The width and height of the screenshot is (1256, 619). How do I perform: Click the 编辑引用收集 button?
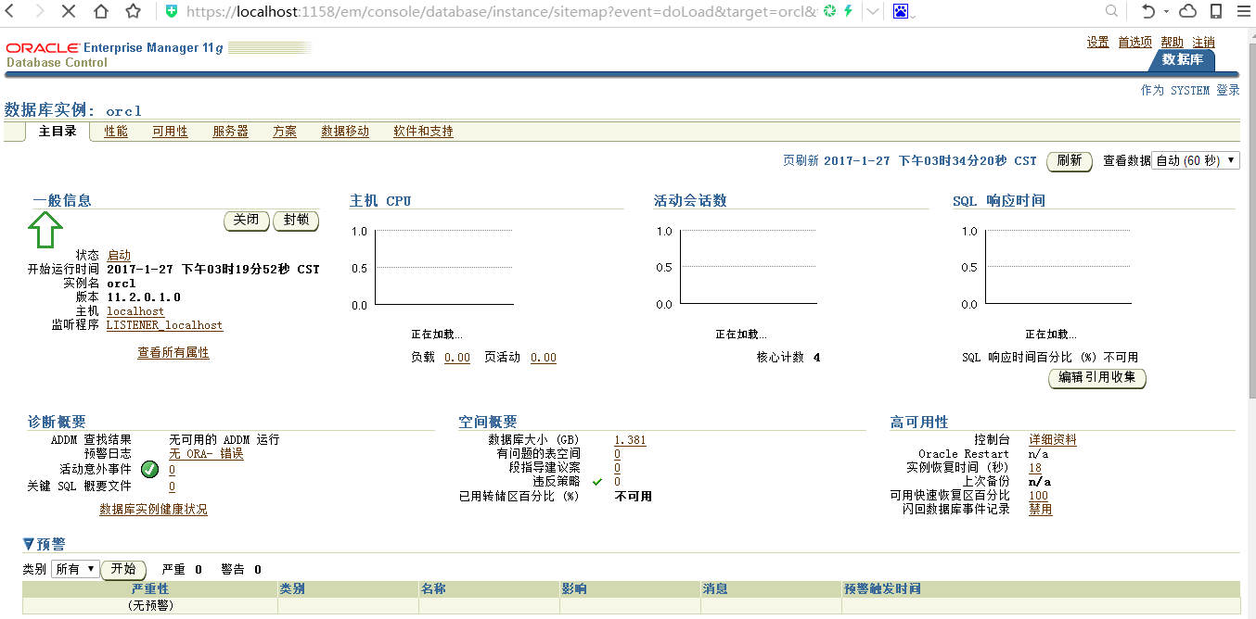point(1097,378)
